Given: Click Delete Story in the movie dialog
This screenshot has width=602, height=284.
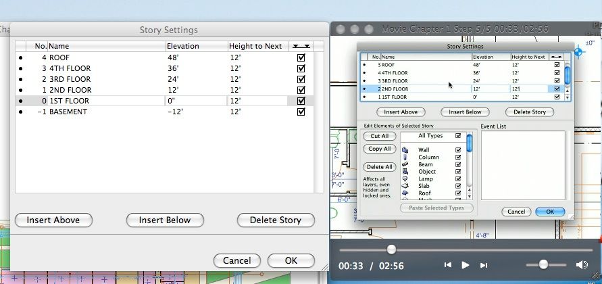Looking at the screenshot, I should point(530,112).
